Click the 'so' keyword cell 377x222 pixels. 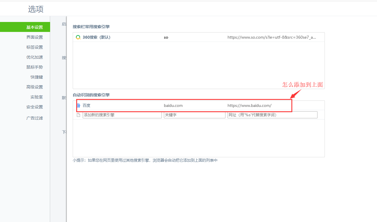coord(166,37)
